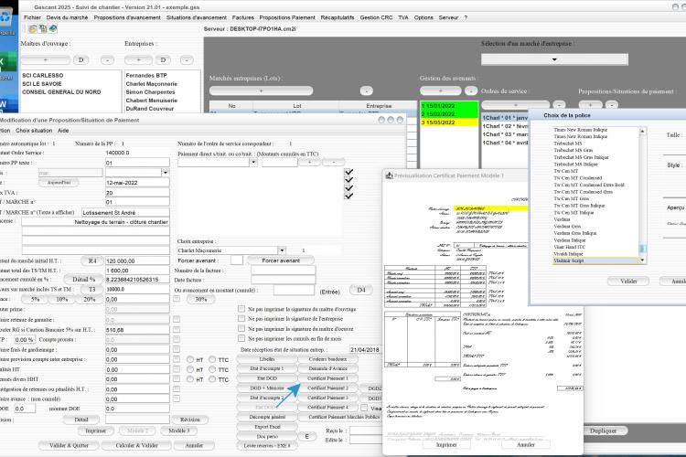686x457 pixels.
Task: Click the bottom check mark icon beside payment list
Action: pos(348,196)
